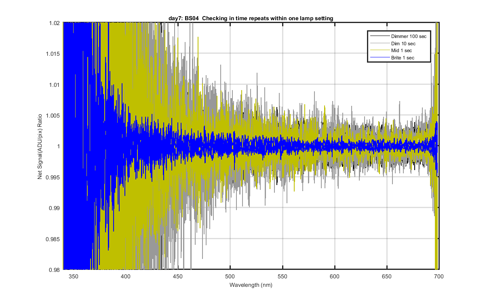This screenshot has height=303, width=485.
Task: Click the legend line sample beside 'Dim 10 sec'
Action: [380, 44]
